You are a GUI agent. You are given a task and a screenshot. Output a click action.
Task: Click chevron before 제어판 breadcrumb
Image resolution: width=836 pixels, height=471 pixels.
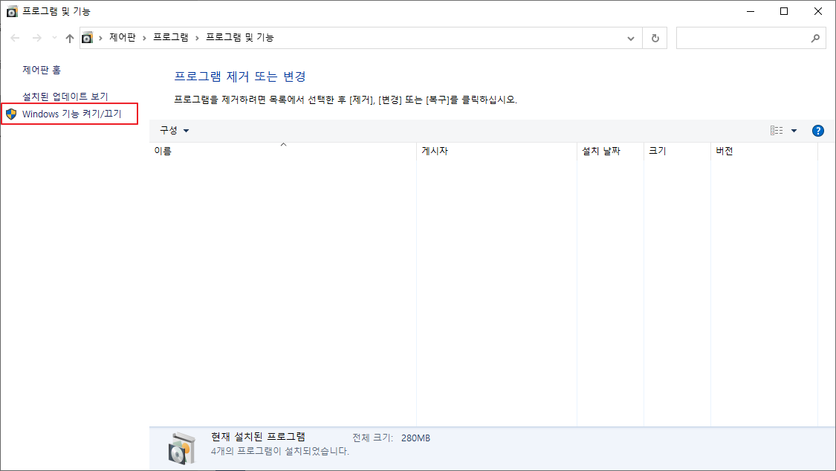(x=100, y=38)
